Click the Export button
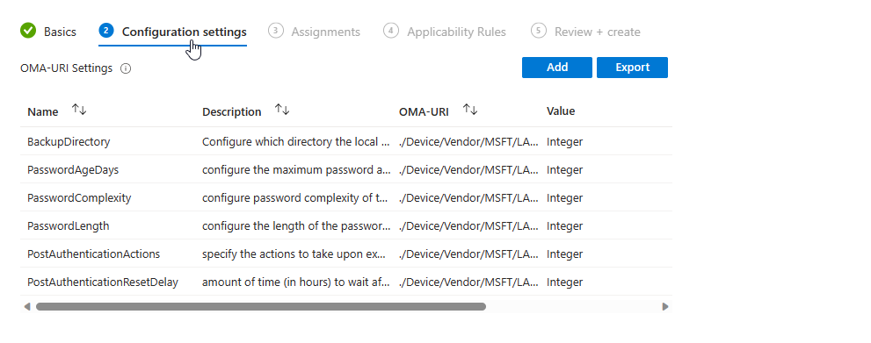Image resolution: width=871 pixels, height=343 pixels. [632, 67]
